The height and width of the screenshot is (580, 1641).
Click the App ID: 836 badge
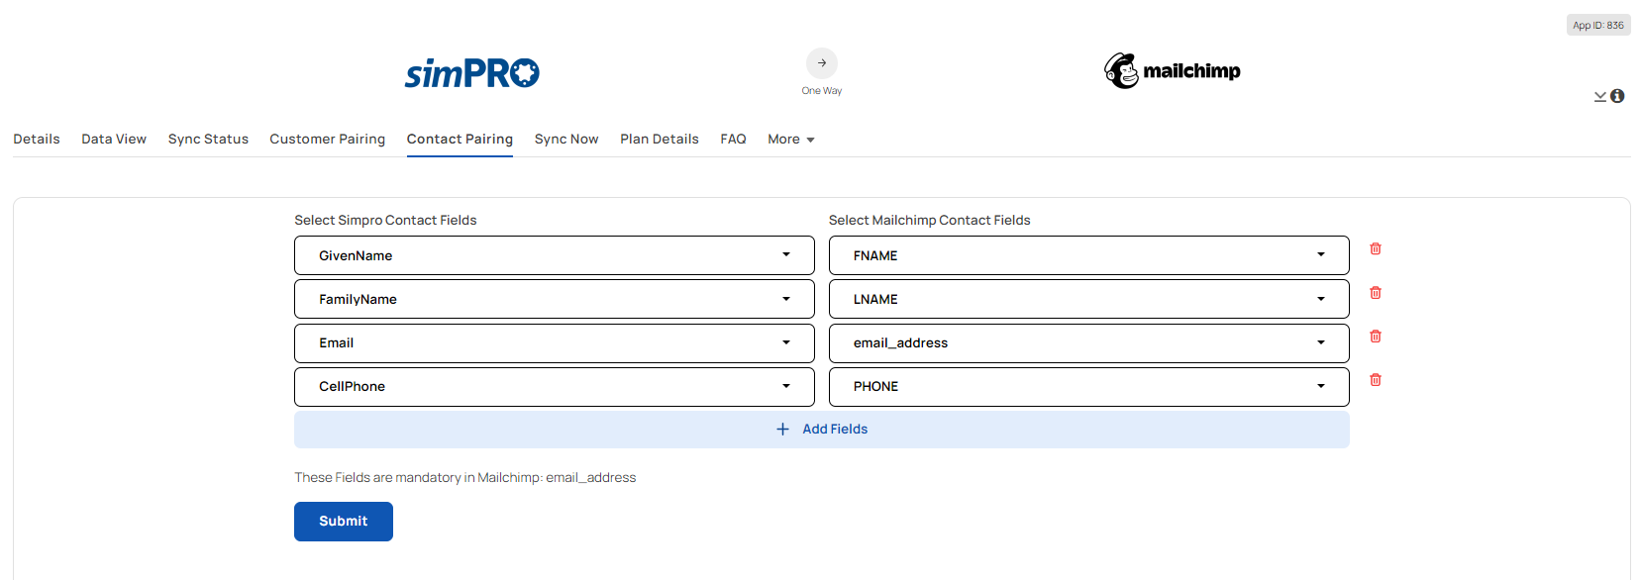pos(1598,26)
